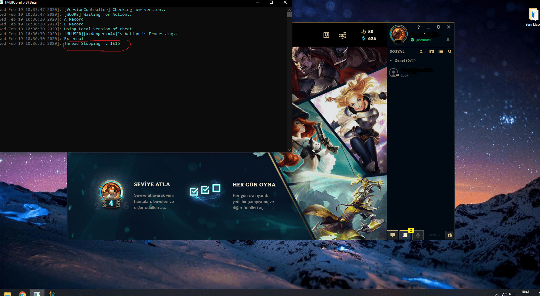Image resolution: width=540 pixels, height=296 pixels.
Task: Click the HER GÜN OYNA heading
Action: [254, 185]
